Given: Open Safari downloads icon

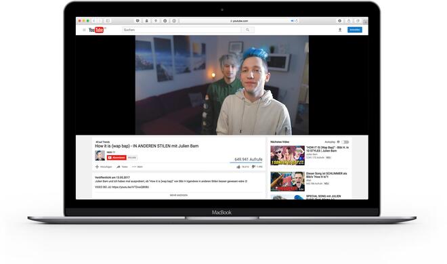Looking at the screenshot, I should [x=339, y=21].
